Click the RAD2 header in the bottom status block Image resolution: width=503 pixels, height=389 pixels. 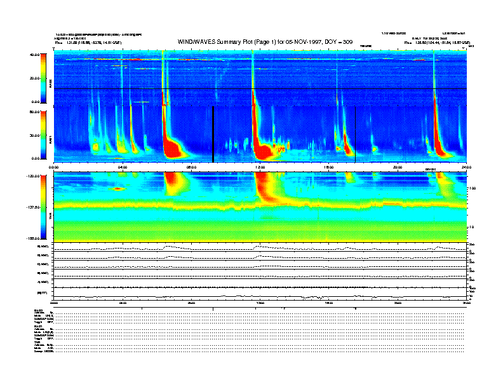pyautogui.click(x=38, y=310)
